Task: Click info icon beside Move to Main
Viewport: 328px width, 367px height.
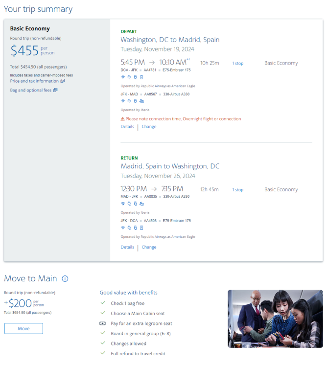Action: pyautogui.click(x=65, y=278)
